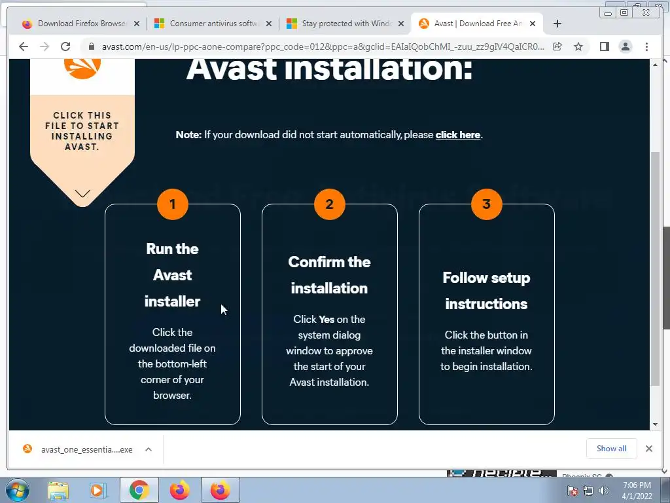Viewport: 670px width, 503px height.
Task: Close the Stay protected with Windows tab
Action: coord(401,24)
